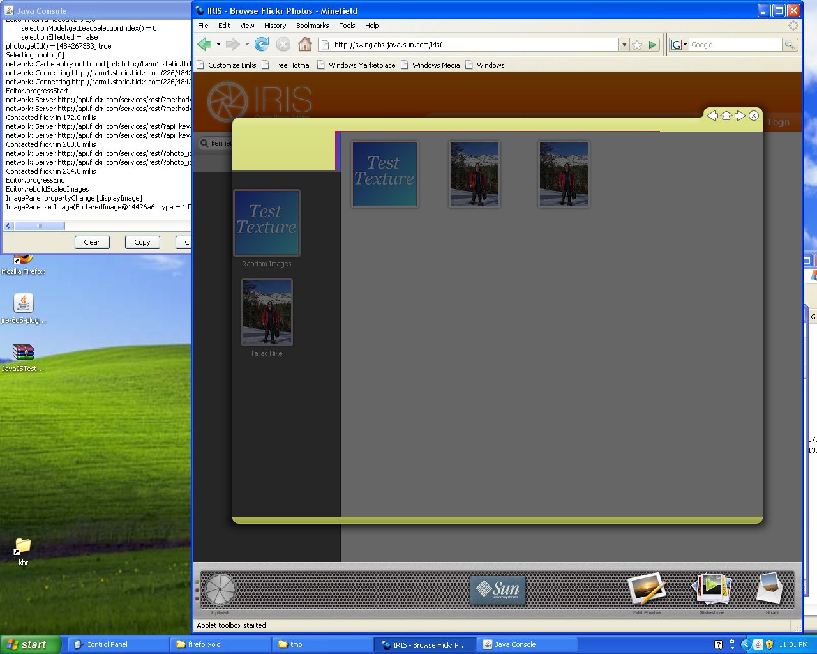
Task: Click the Upload aperture icon
Action: pos(220,589)
